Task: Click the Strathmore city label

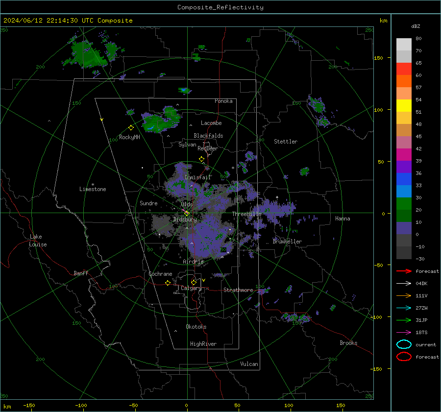Action: pyautogui.click(x=238, y=290)
